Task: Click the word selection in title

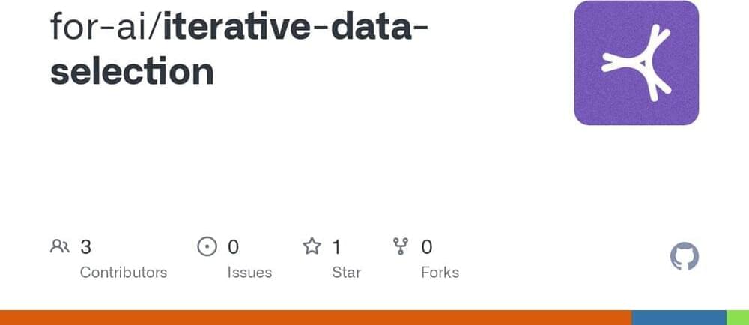Action: (132, 71)
